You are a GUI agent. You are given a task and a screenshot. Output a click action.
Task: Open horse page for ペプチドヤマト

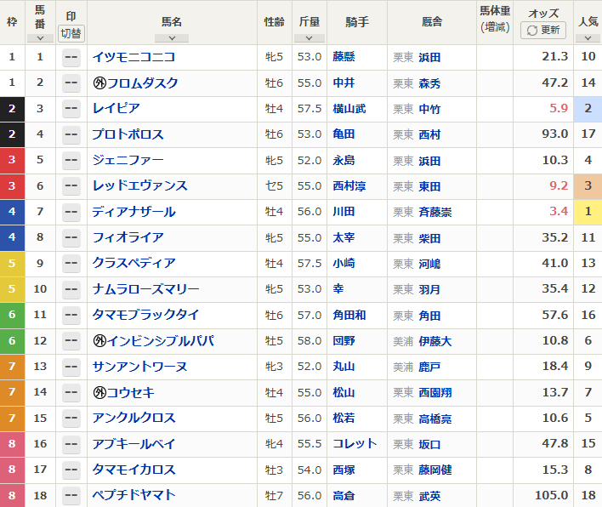click(134, 495)
